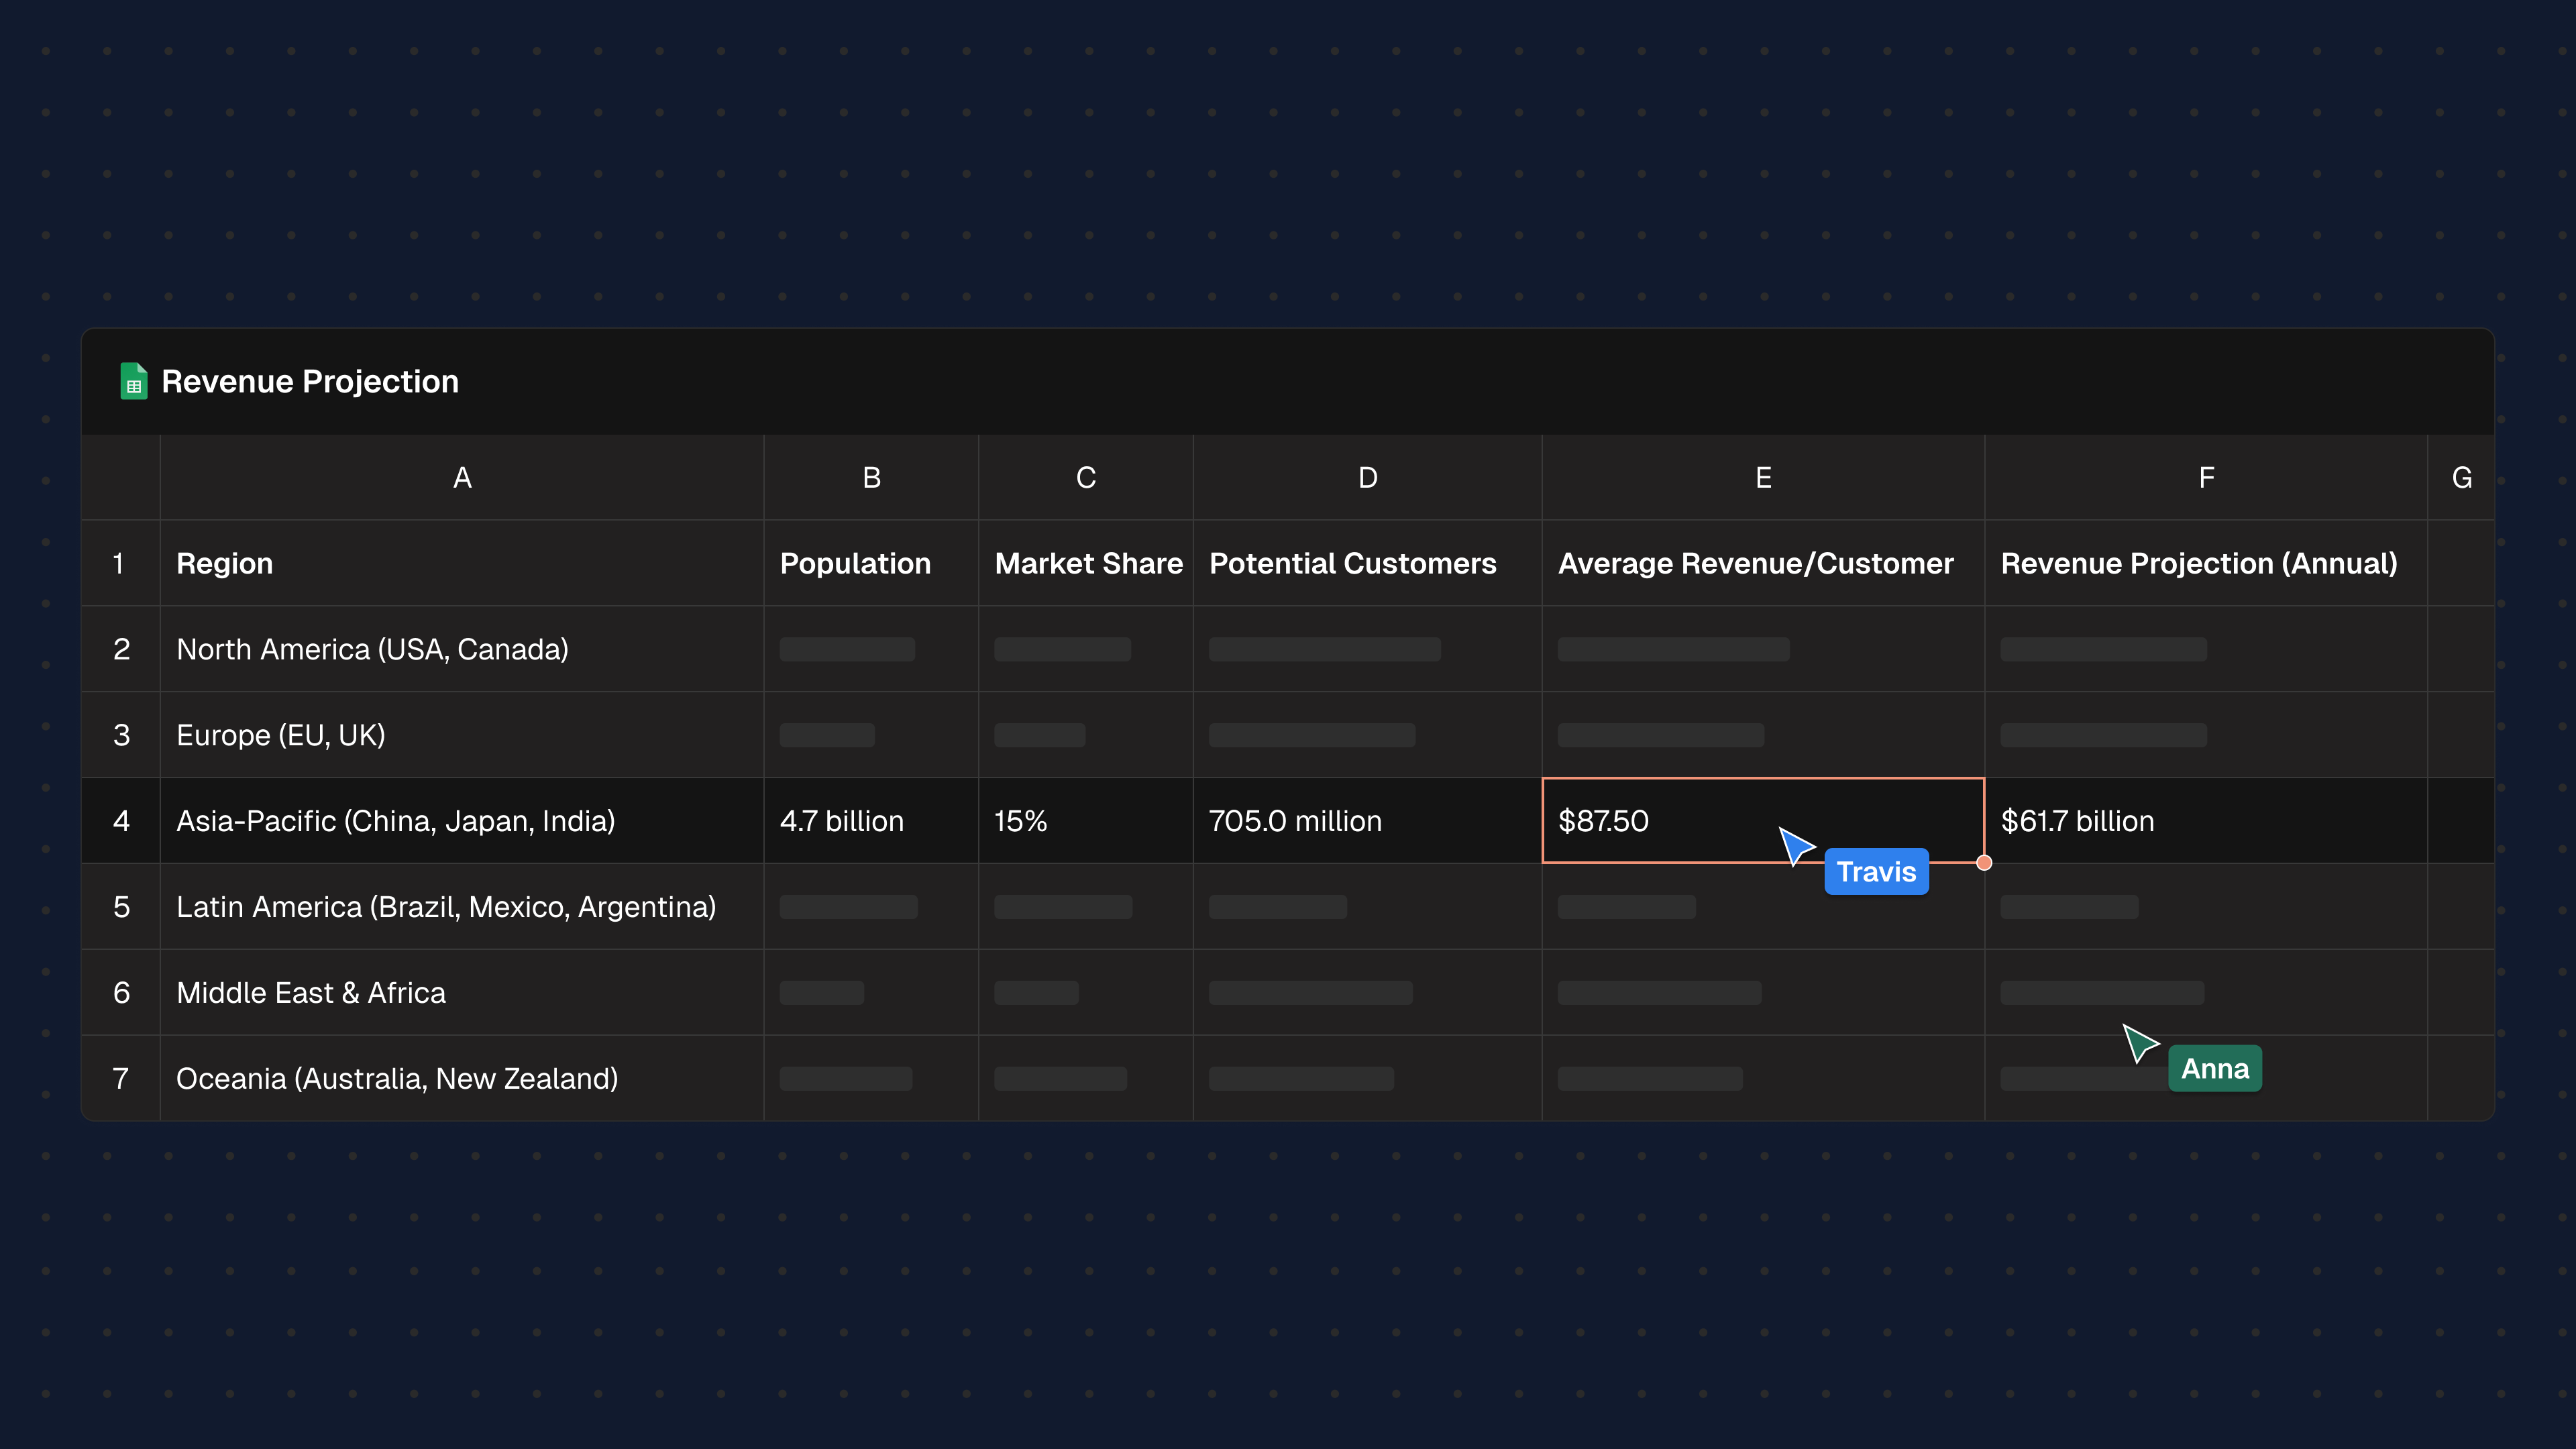2576x1449 pixels.
Task: Select column E header
Action: tap(1763, 477)
